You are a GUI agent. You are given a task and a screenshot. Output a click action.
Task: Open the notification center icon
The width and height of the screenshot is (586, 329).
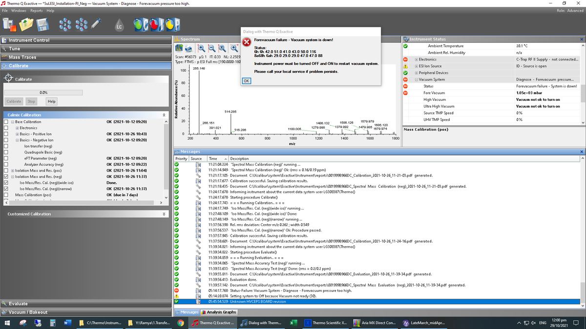(576, 323)
